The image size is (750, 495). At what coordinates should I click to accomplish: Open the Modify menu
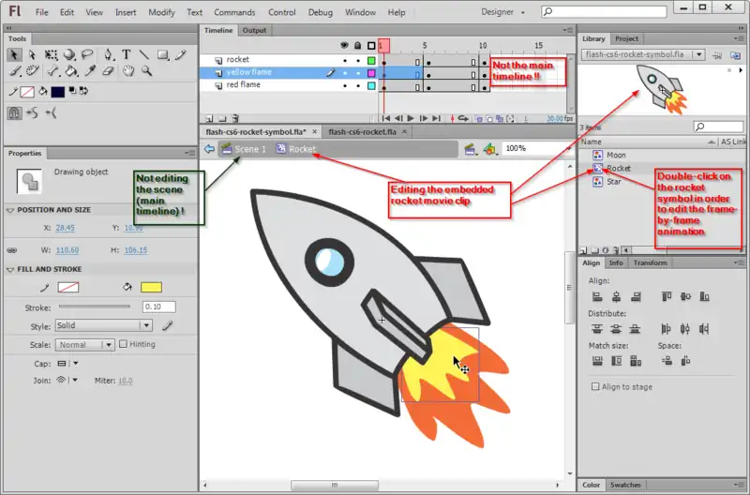(161, 12)
